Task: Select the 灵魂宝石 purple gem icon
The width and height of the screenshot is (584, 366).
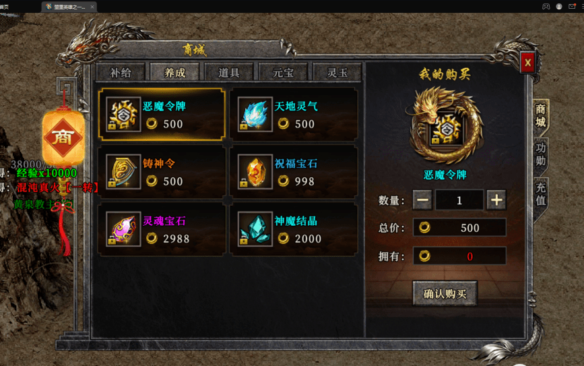Action: pos(123,229)
